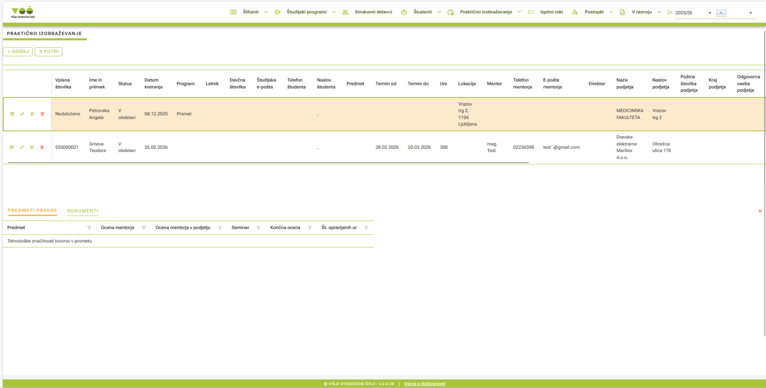The height and width of the screenshot is (388, 766).
Task: Click the Lokacija column header
Action: tap(467, 84)
